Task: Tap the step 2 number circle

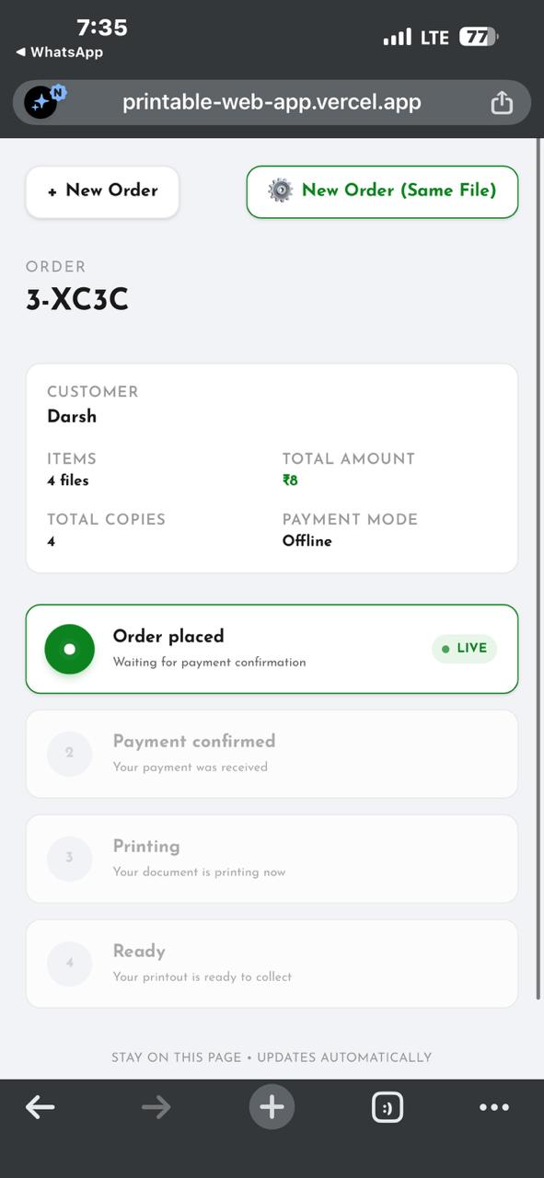Action: point(69,754)
